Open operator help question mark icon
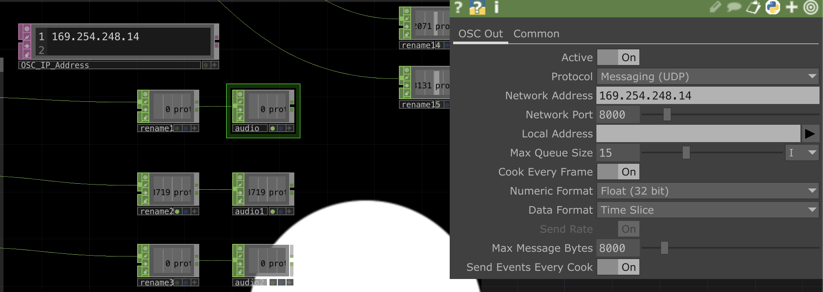The image size is (823, 292). click(x=458, y=7)
